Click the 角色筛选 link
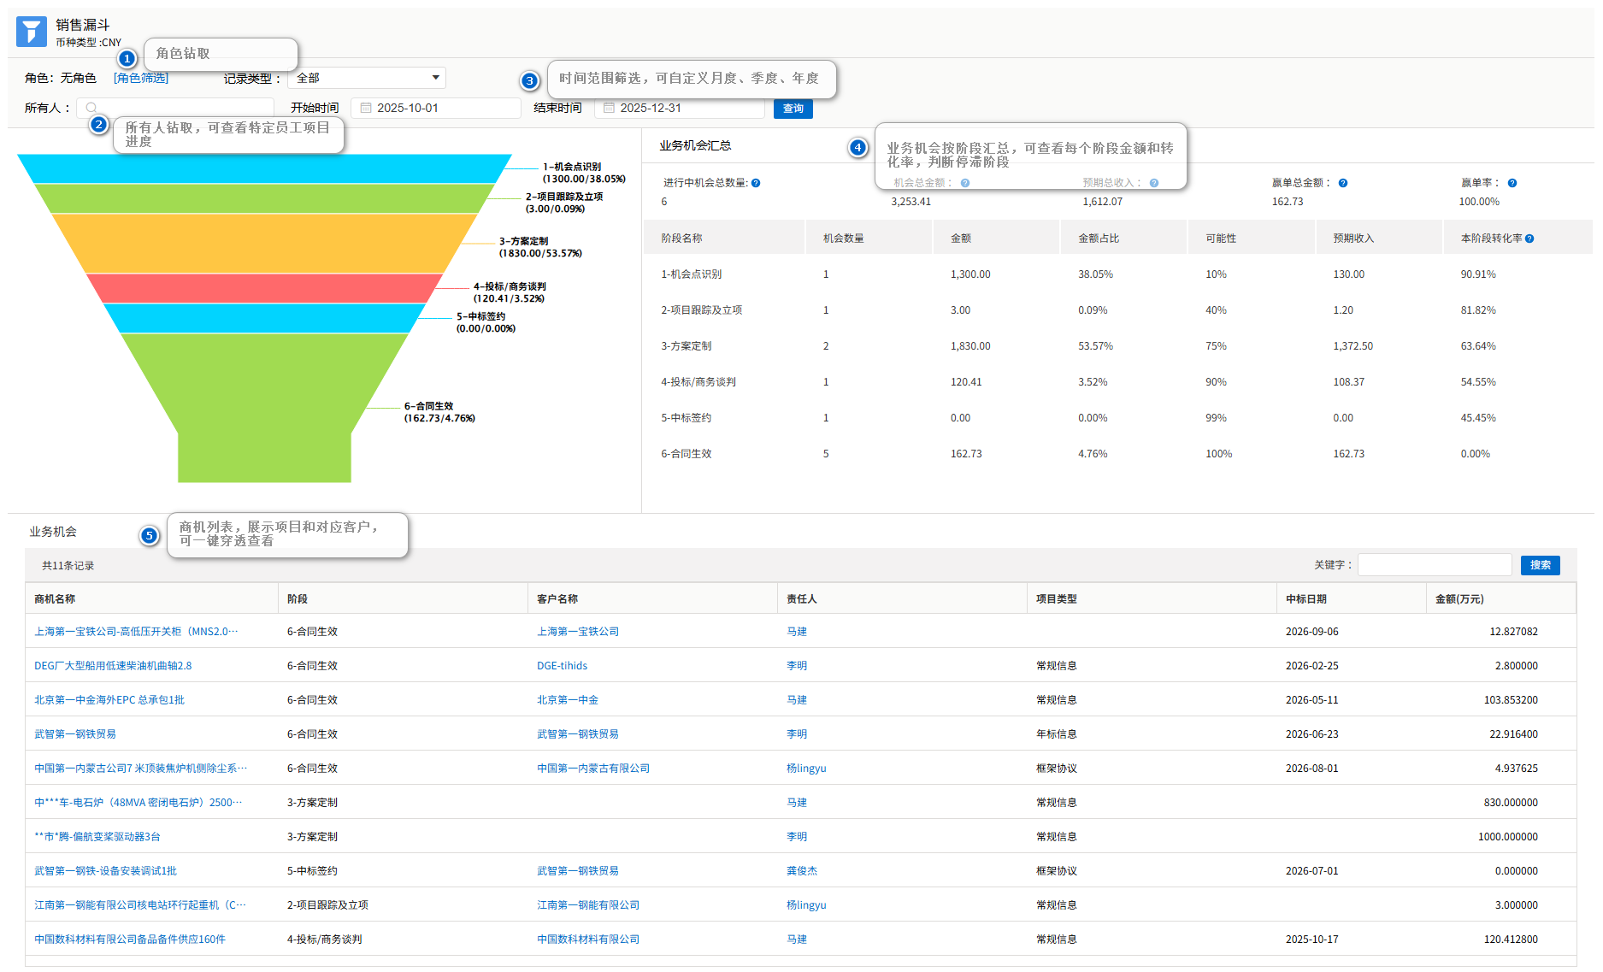Screen dimensions: 1603x972 tap(141, 78)
